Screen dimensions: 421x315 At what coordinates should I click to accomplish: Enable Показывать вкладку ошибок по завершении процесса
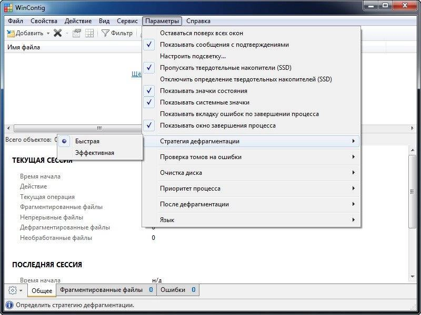[x=252, y=114]
